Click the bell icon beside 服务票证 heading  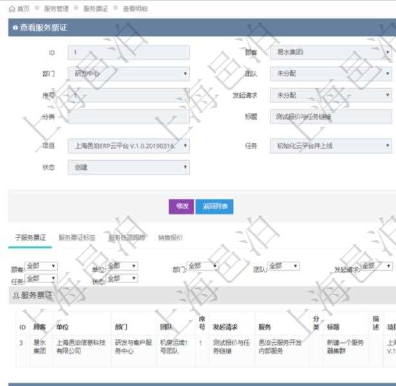[16, 295]
